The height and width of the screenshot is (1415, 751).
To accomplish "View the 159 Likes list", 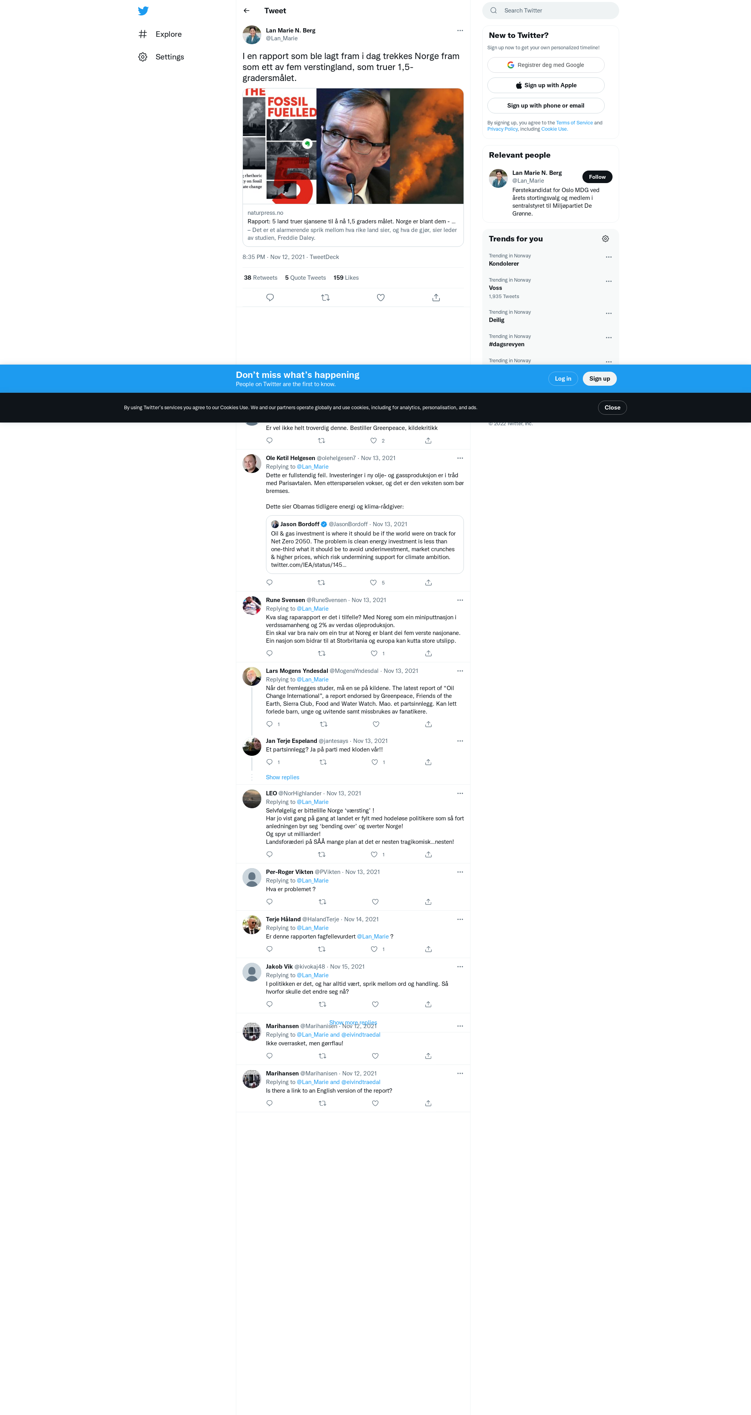I will pyautogui.click(x=346, y=278).
